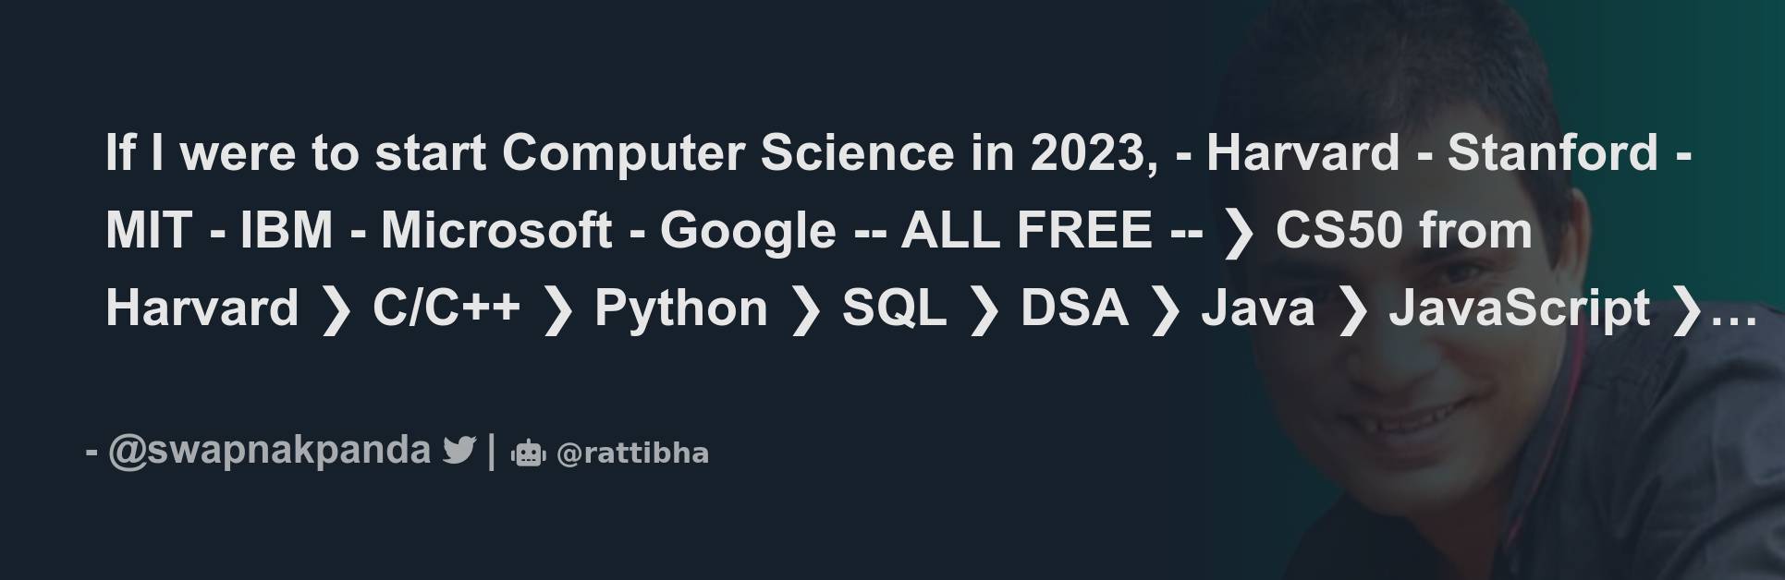The height and width of the screenshot is (580, 1785).
Task: Open the @swapnakpanda handle
Action: (x=269, y=451)
